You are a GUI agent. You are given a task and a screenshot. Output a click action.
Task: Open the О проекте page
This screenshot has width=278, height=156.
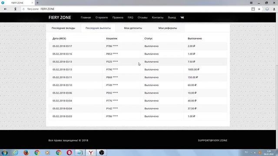tap(102, 17)
